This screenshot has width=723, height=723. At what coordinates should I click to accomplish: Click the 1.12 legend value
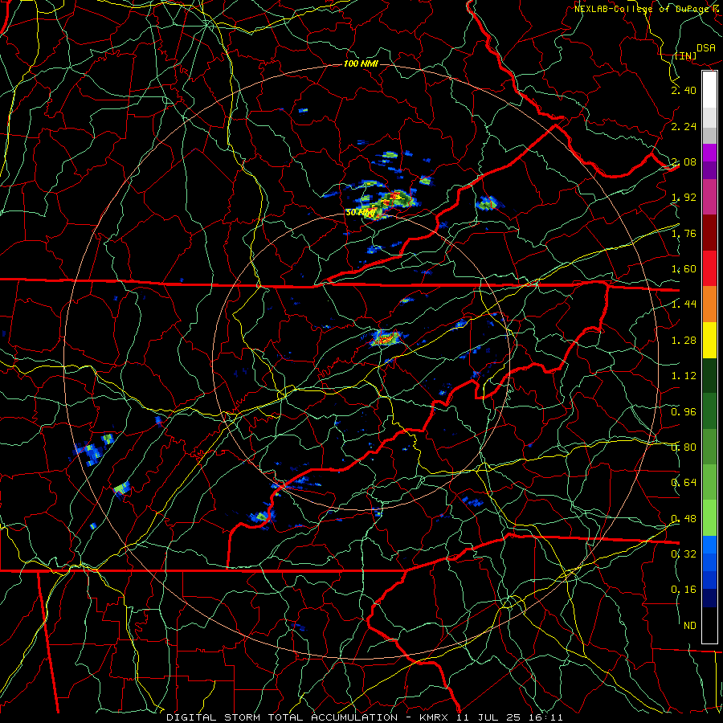click(x=684, y=376)
